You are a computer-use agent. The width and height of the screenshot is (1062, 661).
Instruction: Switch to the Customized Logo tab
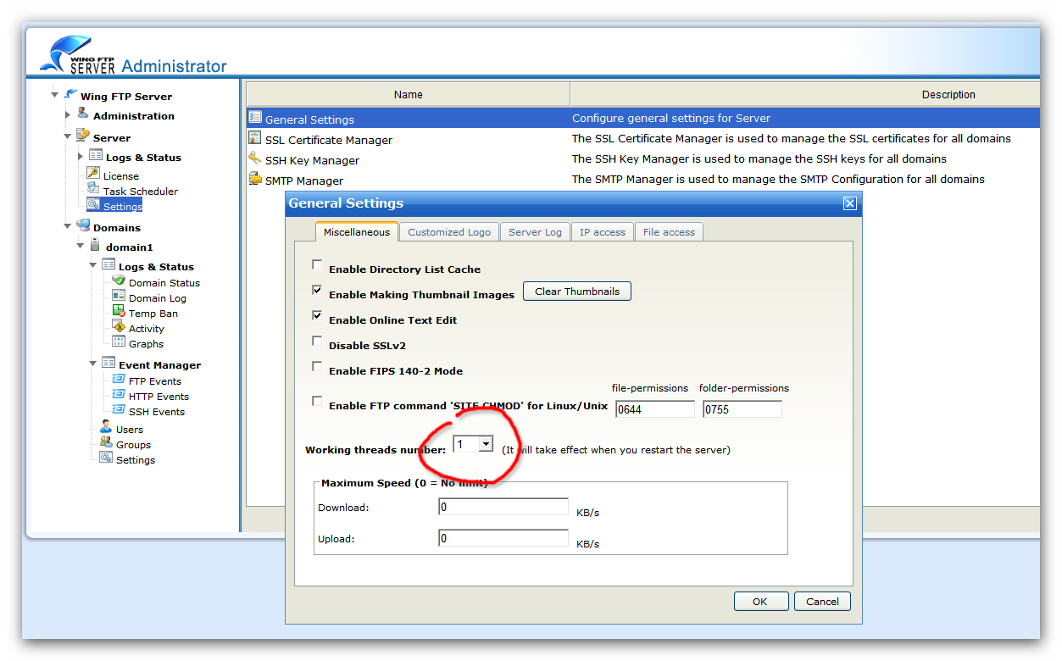(449, 231)
